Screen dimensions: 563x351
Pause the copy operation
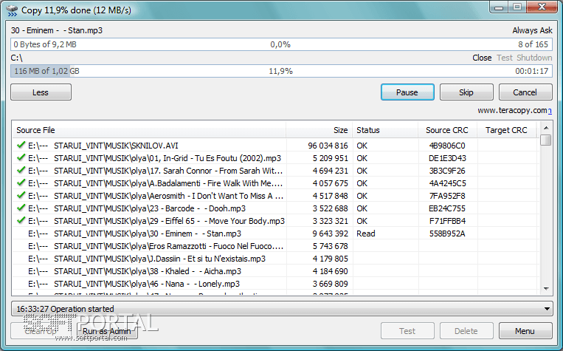coord(407,92)
